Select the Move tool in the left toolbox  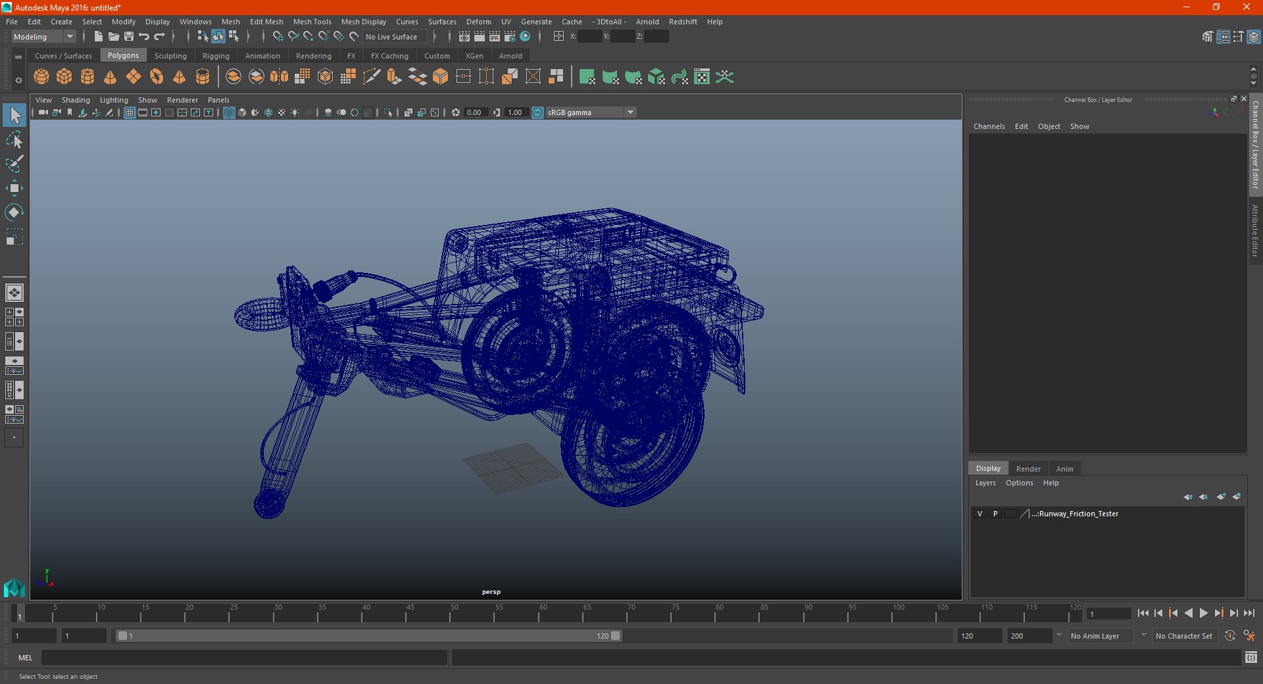(14, 189)
